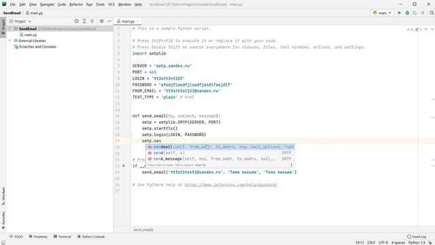The image size is (435, 245).
Task: Hide the Project tool window
Action: (x=109, y=21)
